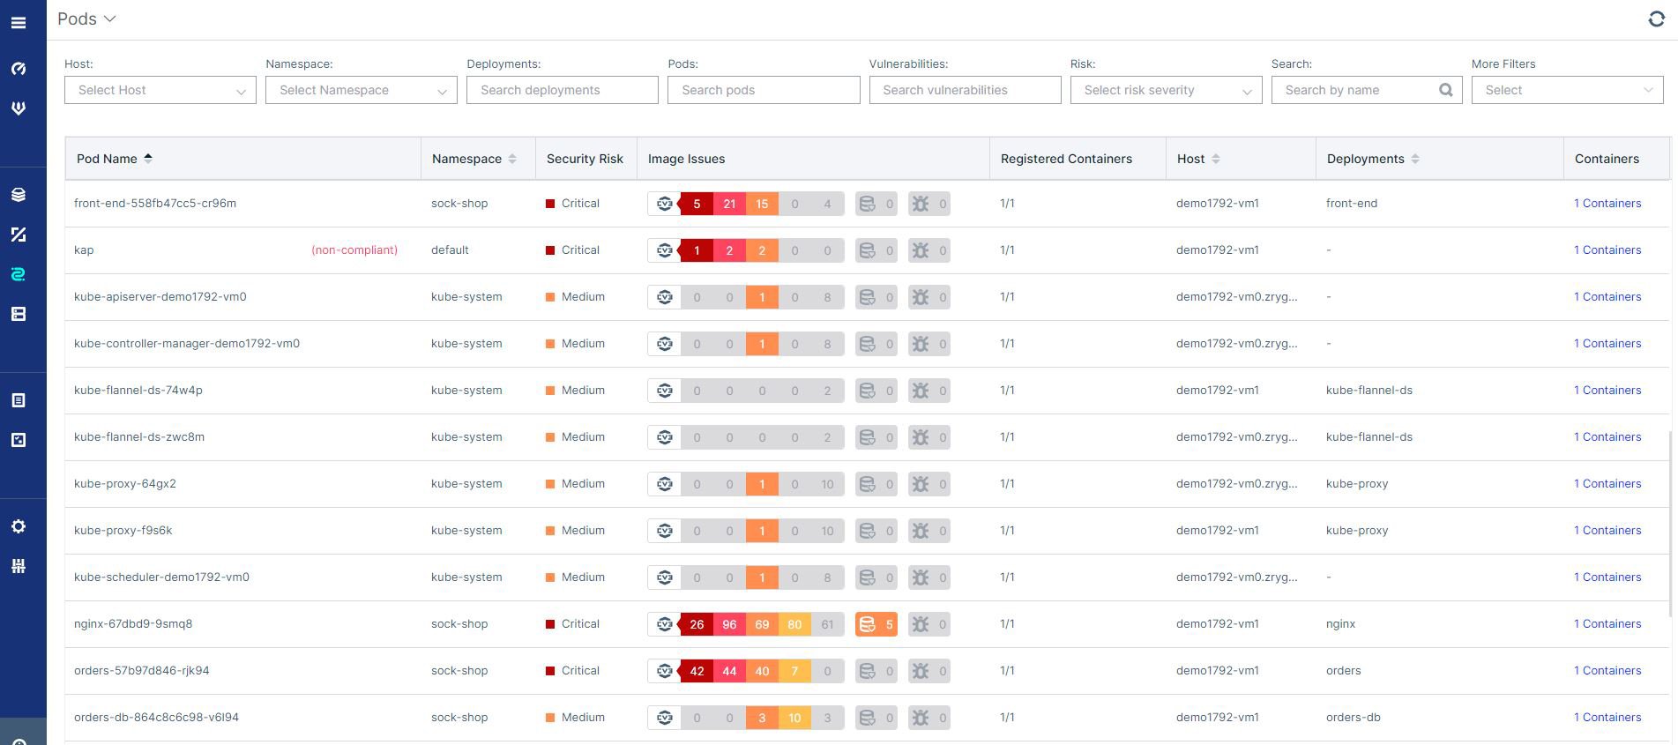Open 1 Containers link for kap pod
The image size is (1678, 745).
pos(1607,250)
